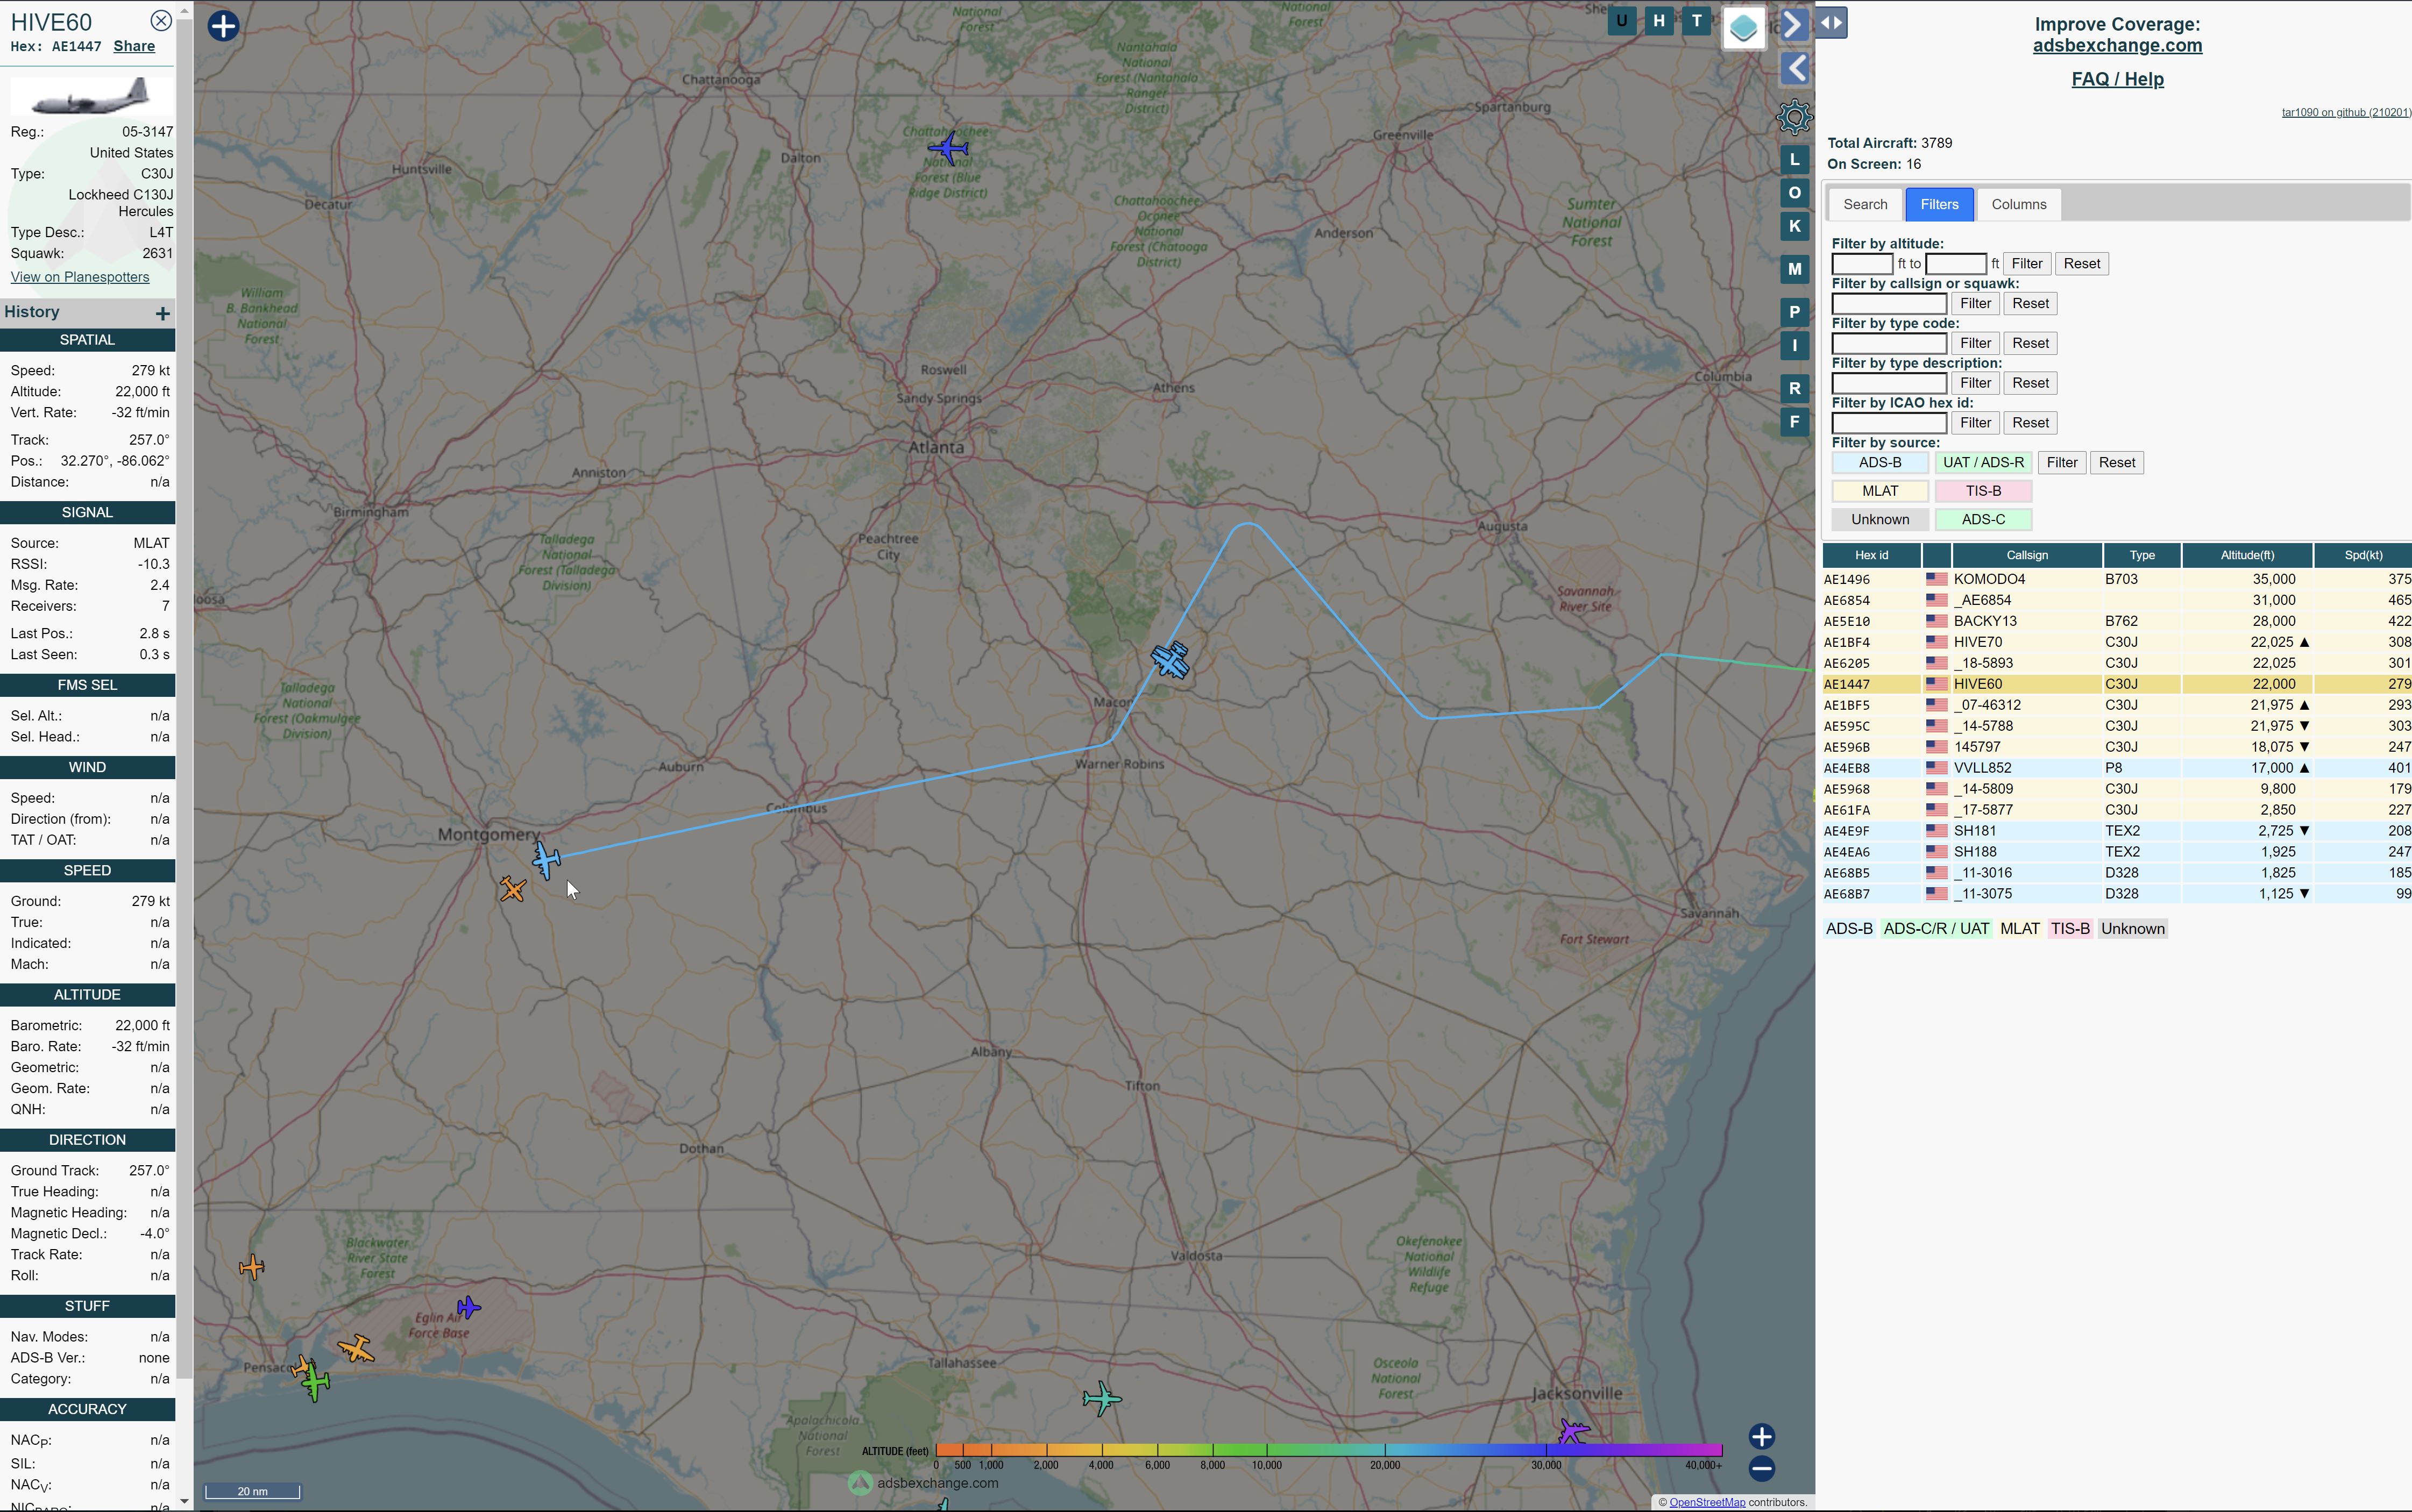
Task: Select the HIVE60 aircraft icon near Montgomery
Action: click(546, 860)
